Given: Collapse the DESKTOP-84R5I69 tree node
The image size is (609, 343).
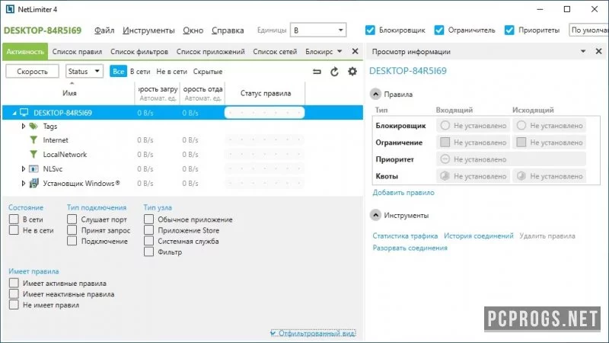Looking at the screenshot, I should coord(14,113).
